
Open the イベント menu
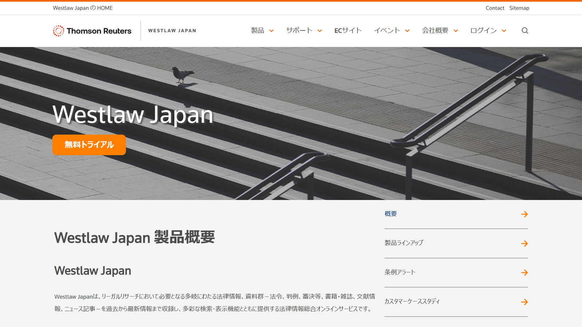pyautogui.click(x=387, y=31)
